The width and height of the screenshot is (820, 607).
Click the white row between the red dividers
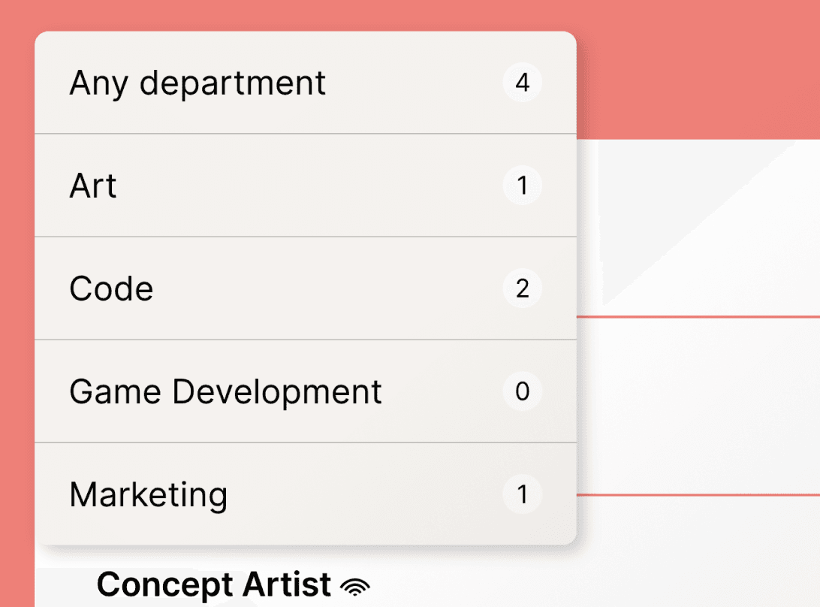pos(698,406)
